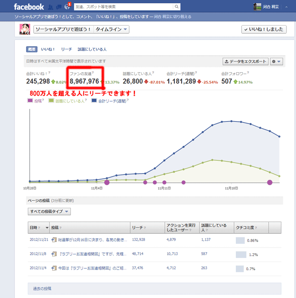Click the 1.2% virality bar
The width and height of the screenshot is (296, 298).
(x=241, y=255)
